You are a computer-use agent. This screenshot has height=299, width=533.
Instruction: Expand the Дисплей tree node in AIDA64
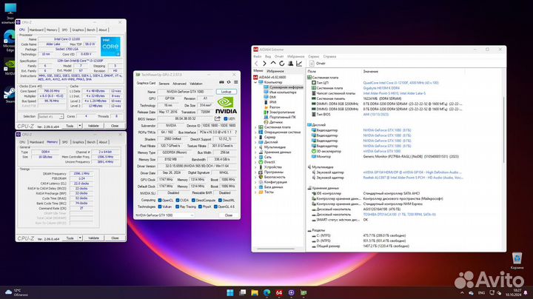[255, 142]
